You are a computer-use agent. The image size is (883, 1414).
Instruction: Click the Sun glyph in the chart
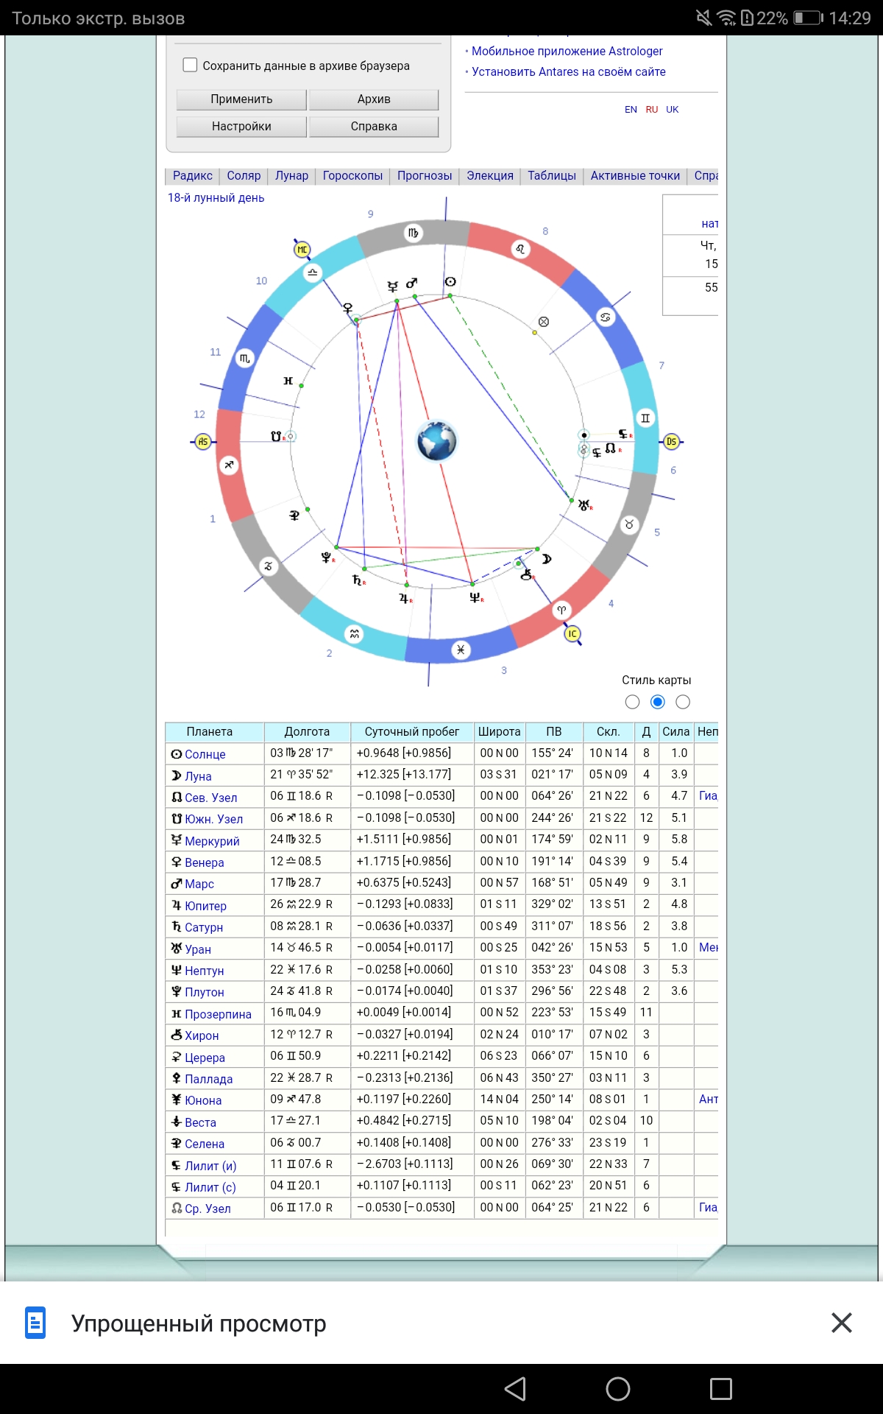point(450,281)
